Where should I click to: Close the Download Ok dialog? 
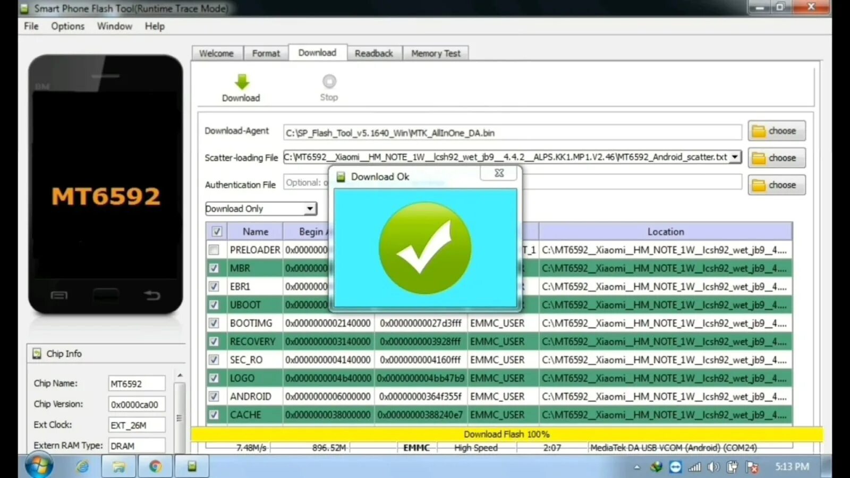[499, 173]
